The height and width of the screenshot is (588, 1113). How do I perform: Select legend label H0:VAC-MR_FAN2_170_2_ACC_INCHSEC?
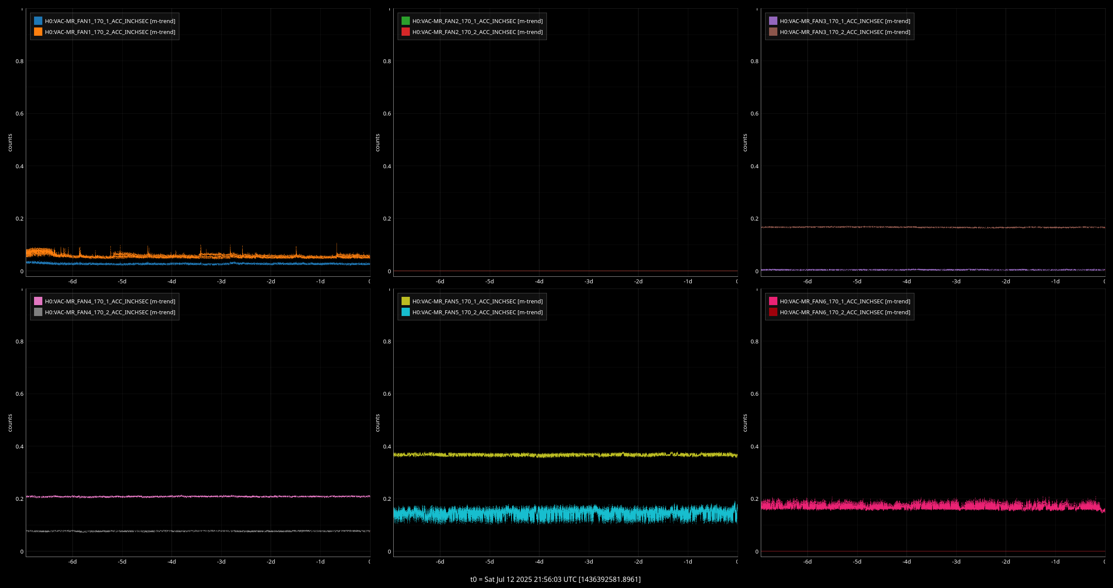point(477,32)
